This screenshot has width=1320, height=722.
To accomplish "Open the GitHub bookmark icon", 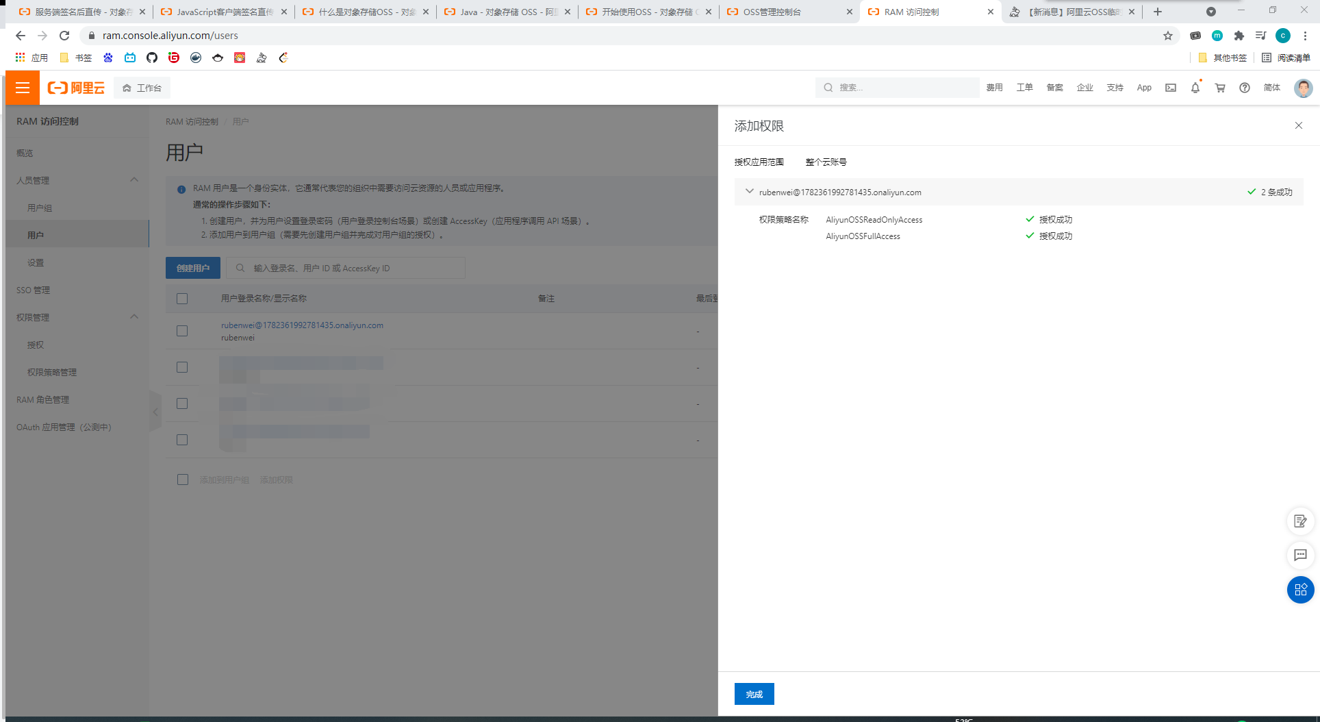I will coord(152,58).
